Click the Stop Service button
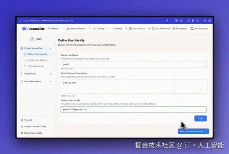 pyautogui.click(x=137, y=29)
